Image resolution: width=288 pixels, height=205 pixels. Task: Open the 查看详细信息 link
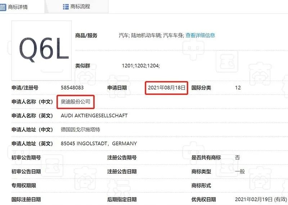[200, 35]
